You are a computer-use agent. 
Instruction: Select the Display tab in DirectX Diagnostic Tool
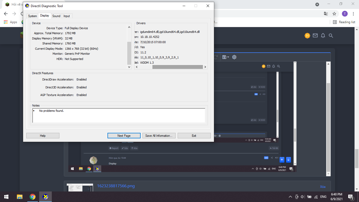click(x=45, y=16)
